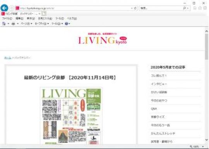Open the 今日のおやつ sidebar link
Screen dimensions: 209x149
coord(159,100)
